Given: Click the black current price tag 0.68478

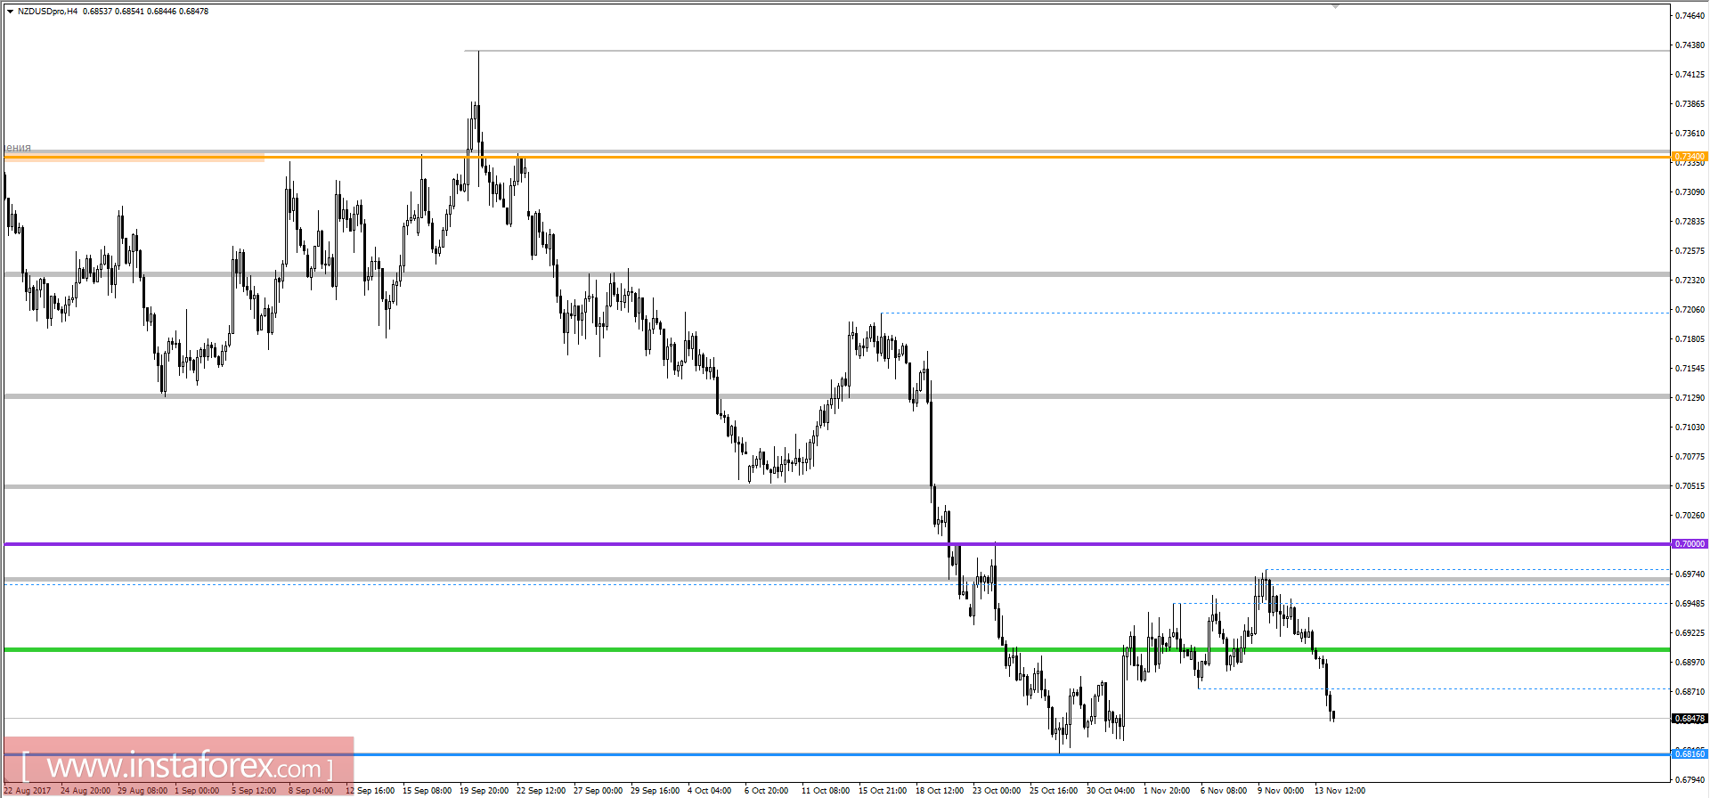Looking at the screenshot, I should [1690, 719].
